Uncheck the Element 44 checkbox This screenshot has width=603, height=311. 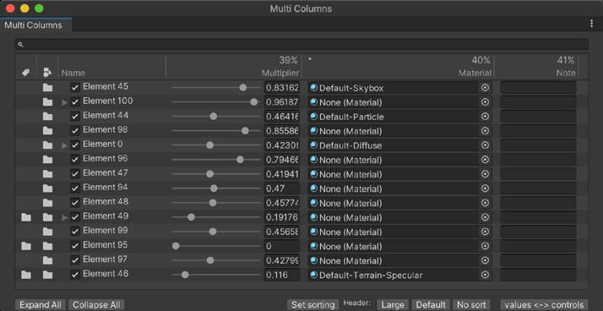click(x=75, y=117)
